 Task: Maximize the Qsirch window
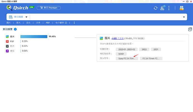pos(187,1)
